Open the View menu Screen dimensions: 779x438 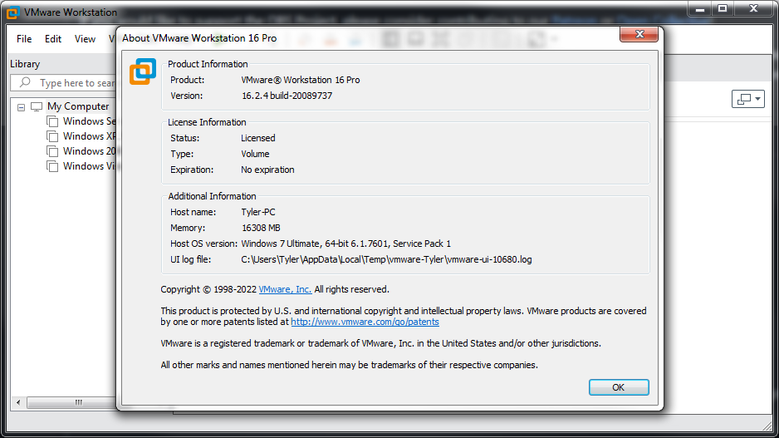tap(85, 39)
